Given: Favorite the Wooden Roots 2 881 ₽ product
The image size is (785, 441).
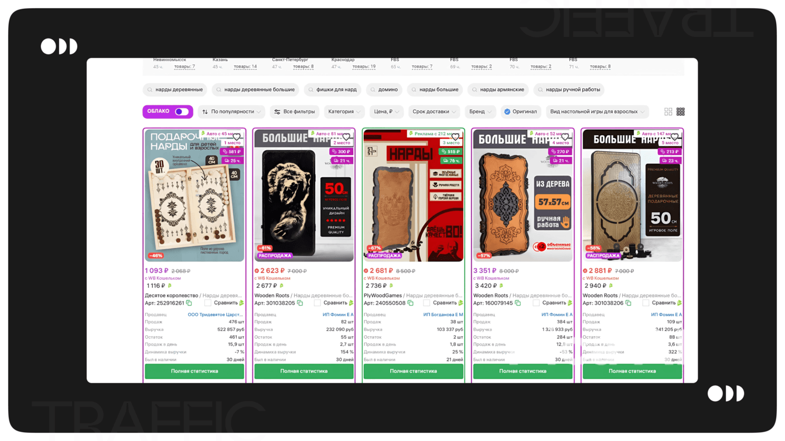Looking at the screenshot, I should [675, 137].
